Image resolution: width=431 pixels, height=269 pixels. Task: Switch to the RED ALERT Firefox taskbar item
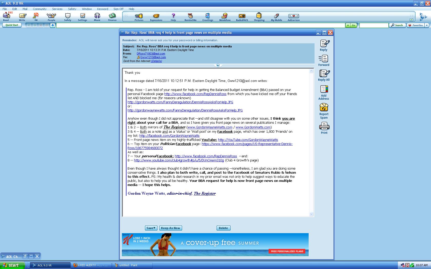point(91,265)
